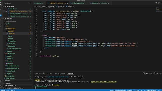
Task: Click the Open Changes icon in the editor toolbar
Action: pos(156,3)
